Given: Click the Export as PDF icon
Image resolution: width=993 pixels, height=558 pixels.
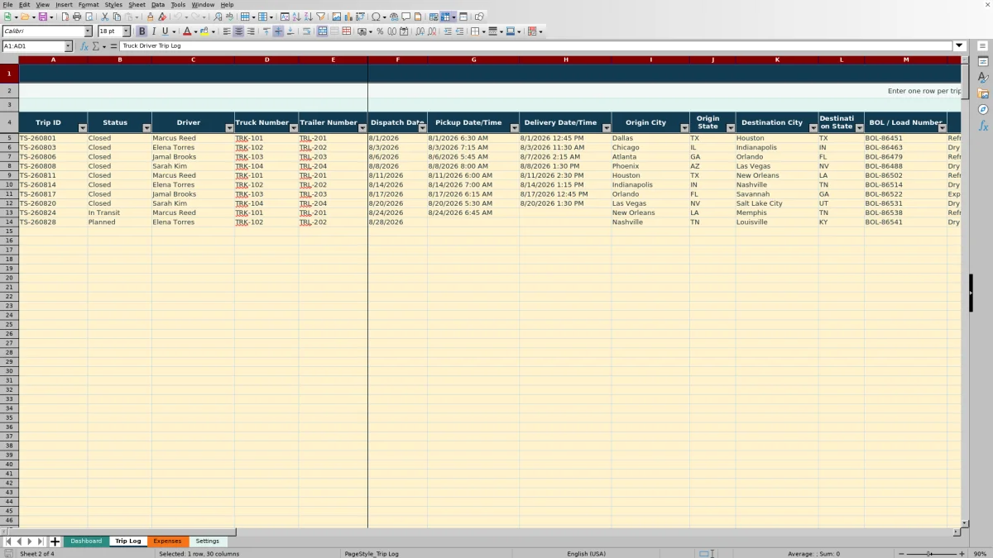Looking at the screenshot, I should click(x=65, y=17).
